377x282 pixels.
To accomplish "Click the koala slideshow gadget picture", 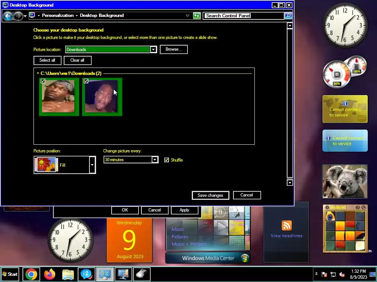I will pyautogui.click(x=345, y=181).
